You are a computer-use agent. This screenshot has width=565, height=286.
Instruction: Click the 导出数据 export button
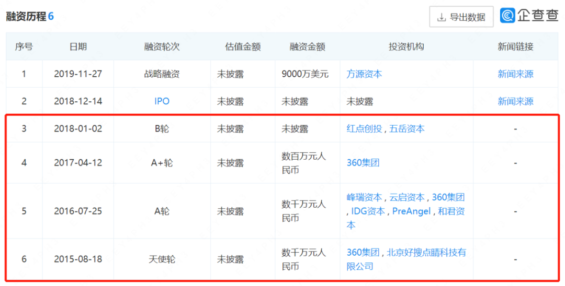[x=461, y=17]
